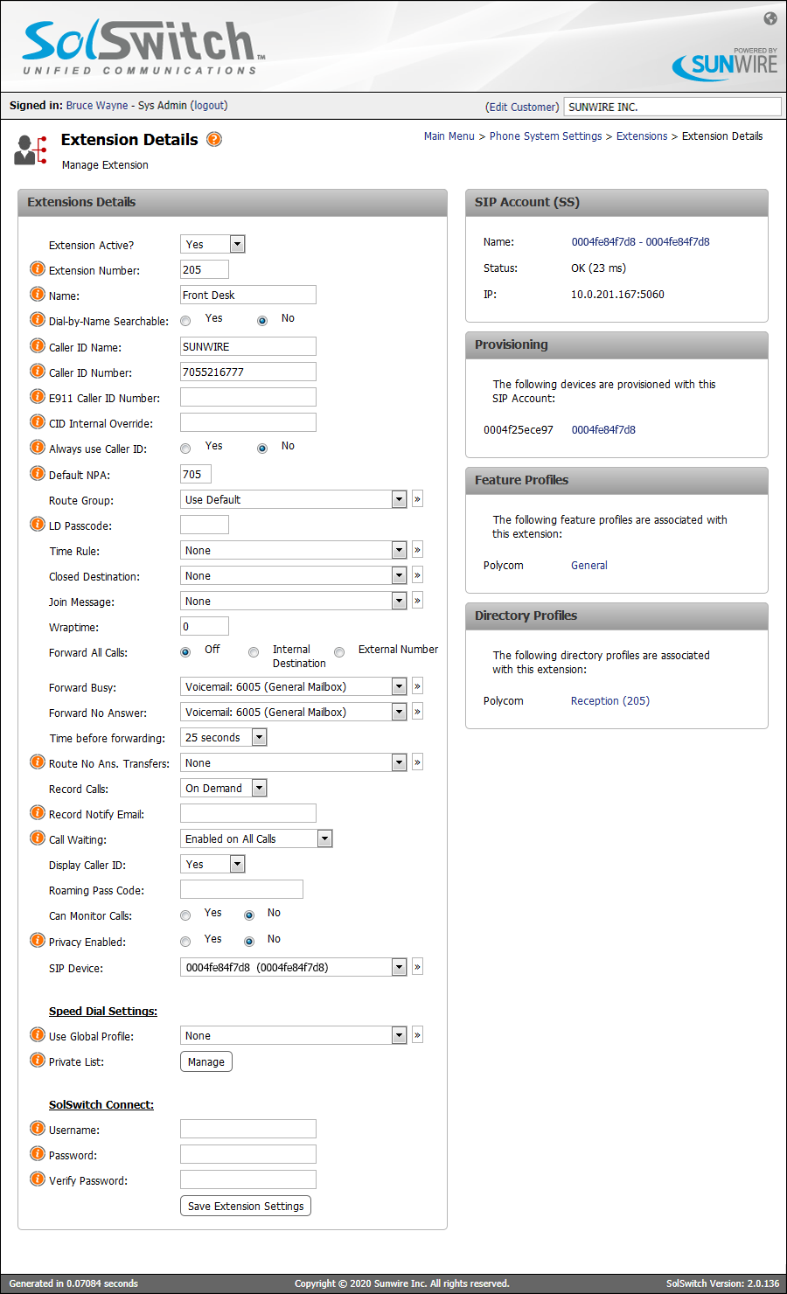Viewport: 787px width, 1294px height.
Task: Show info for SolSwitch Connect Username
Action: [x=38, y=1129]
